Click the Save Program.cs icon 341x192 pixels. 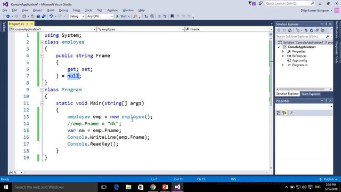[38, 17]
